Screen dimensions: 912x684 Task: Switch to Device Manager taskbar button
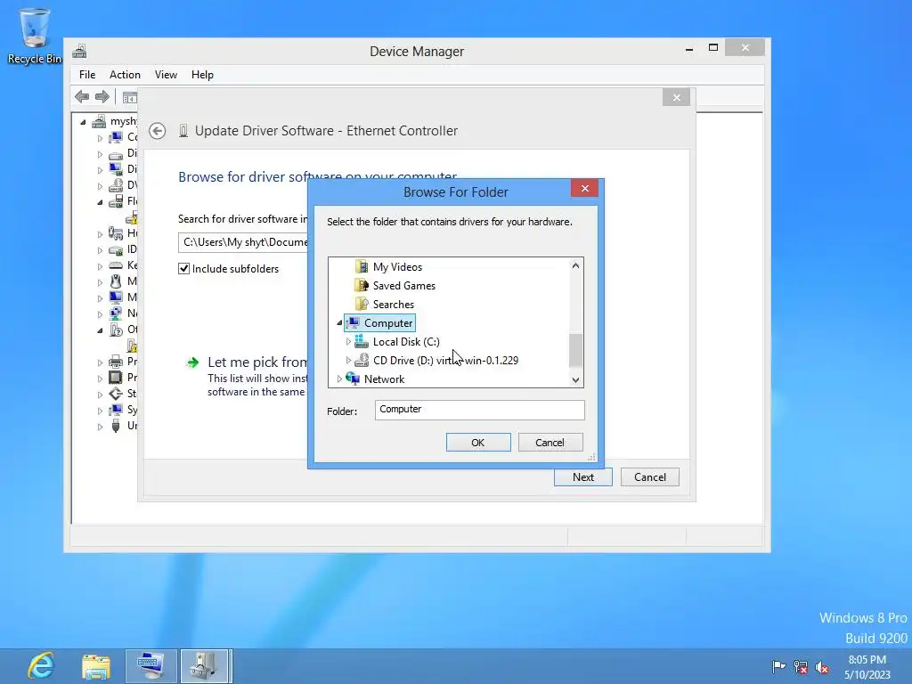coord(206,666)
